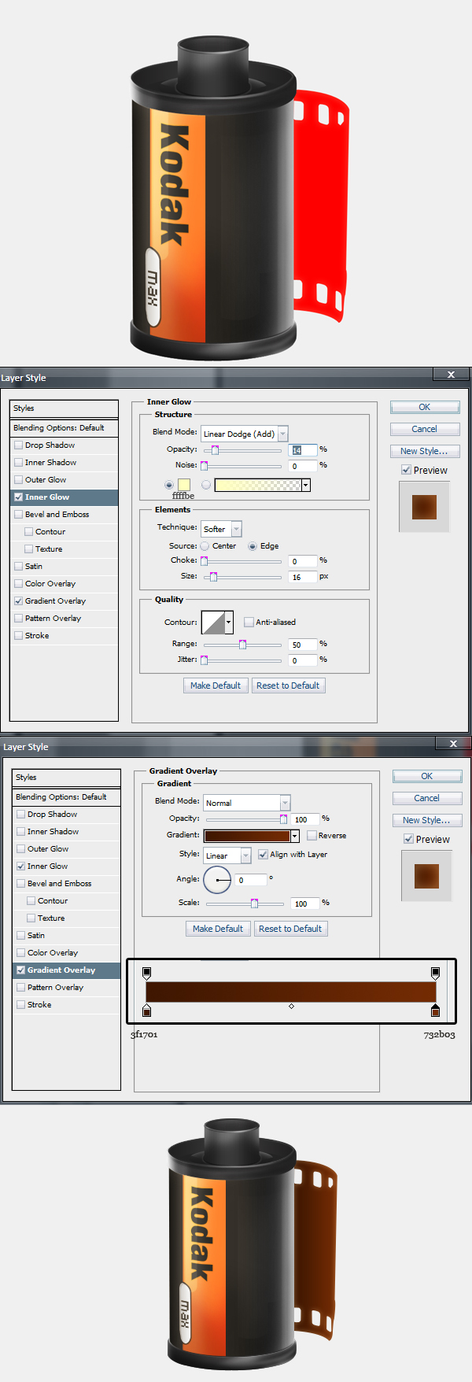Click the Size input field showing 16
Screen dimensions: 472x1382
pyautogui.click(x=302, y=577)
